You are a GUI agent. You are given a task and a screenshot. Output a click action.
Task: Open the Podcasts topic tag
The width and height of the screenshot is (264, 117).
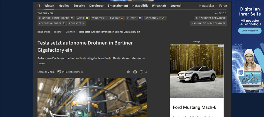(77, 23)
